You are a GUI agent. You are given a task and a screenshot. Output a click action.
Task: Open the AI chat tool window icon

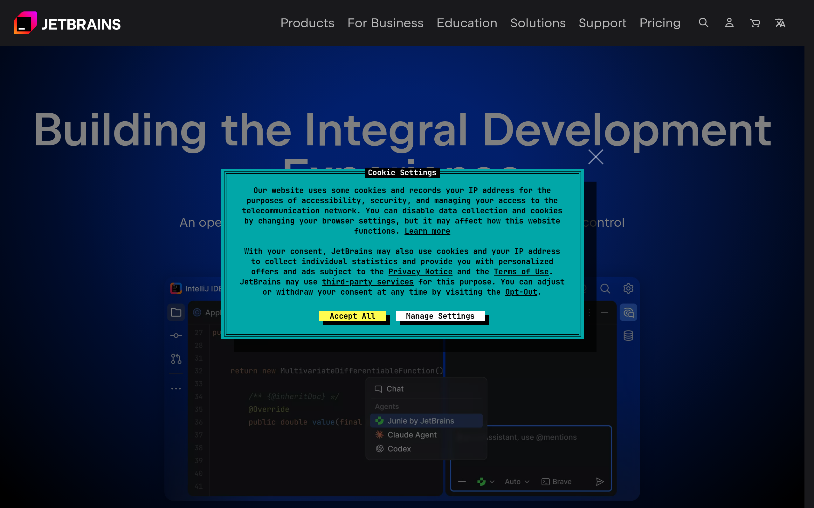[628, 312]
